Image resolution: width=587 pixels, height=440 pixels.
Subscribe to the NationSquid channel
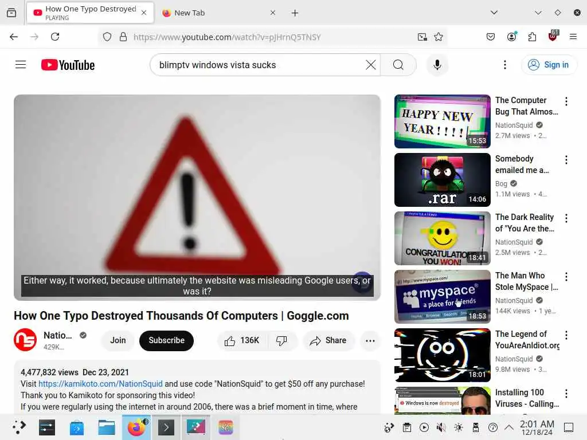pos(167,340)
